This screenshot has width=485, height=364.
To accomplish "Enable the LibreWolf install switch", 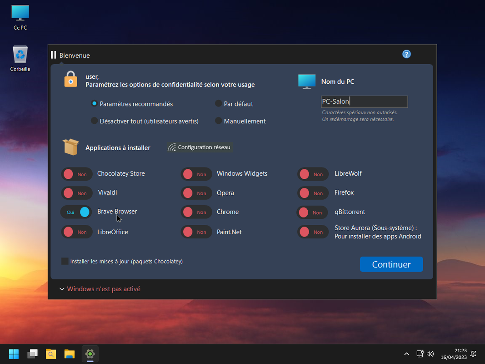I will pyautogui.click(x=313, y=174).
